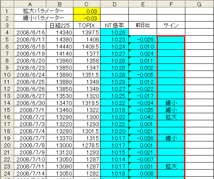Select column F header
Viewport: 214px width, 179px height.
click(x=171, y=4)
